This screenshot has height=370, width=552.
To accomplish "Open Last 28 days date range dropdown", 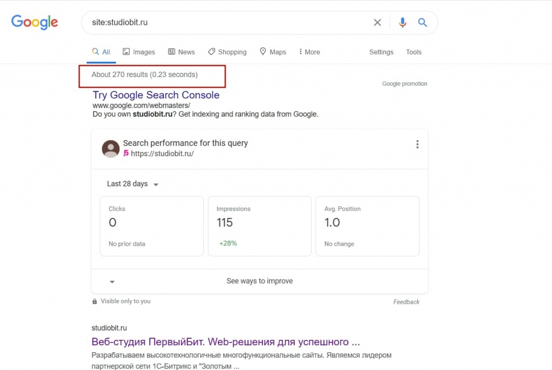I will tap(133, 184).
